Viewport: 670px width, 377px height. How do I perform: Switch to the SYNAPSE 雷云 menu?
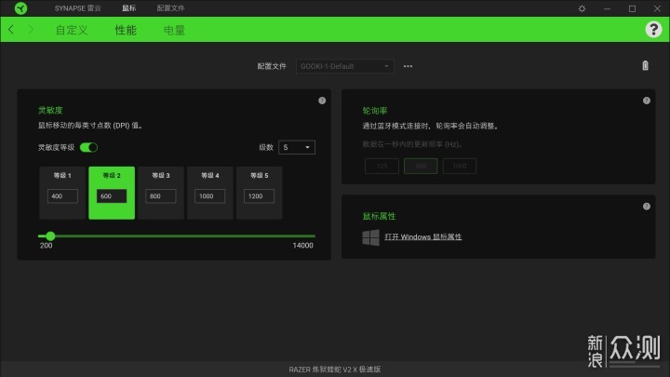pos(77,8)
